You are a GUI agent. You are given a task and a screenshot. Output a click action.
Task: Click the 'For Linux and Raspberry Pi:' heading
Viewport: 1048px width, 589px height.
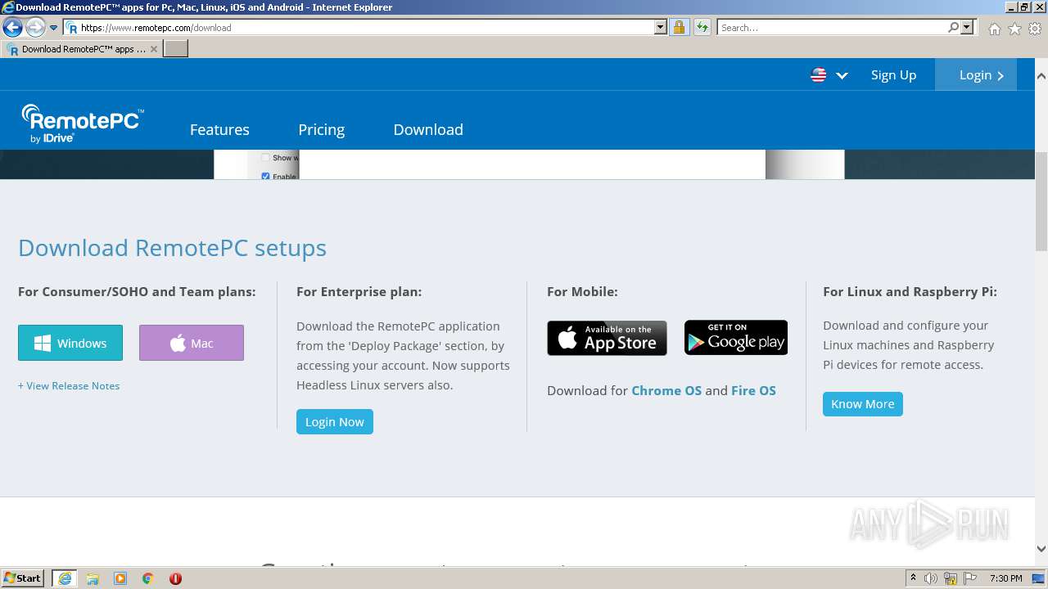click(910, 292)
